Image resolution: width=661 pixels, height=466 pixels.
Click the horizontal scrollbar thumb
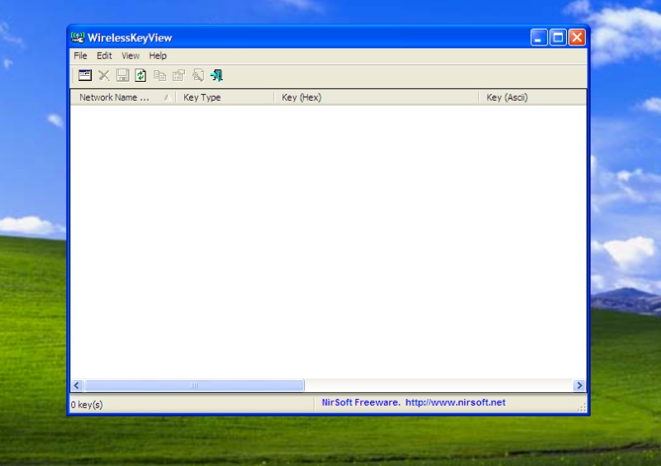click(x=194, y=386)
